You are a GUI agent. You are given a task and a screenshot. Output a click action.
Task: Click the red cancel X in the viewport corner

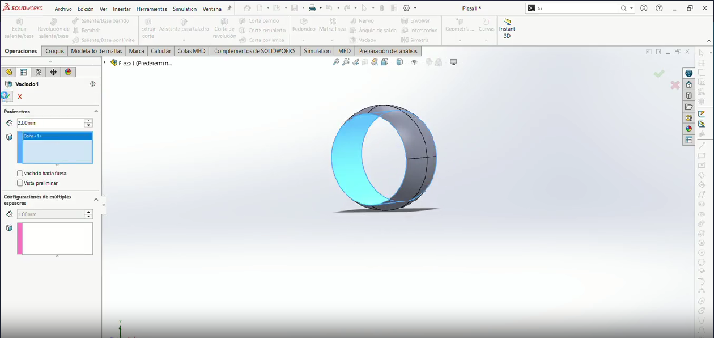[x=675, y=85]
